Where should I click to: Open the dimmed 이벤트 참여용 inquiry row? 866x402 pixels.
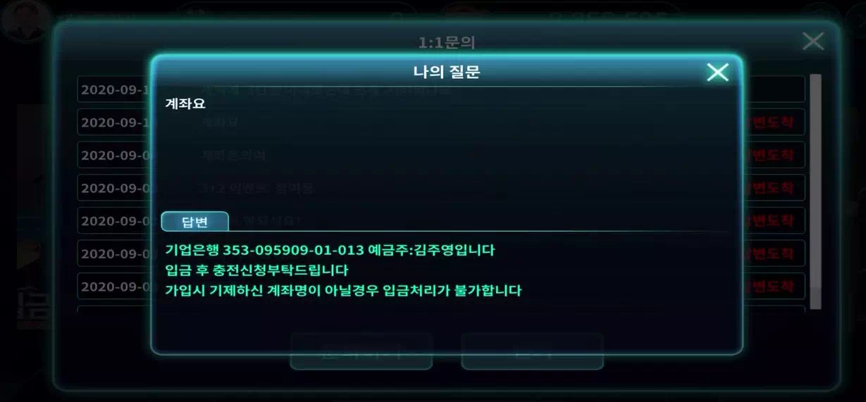coord(441,188)
